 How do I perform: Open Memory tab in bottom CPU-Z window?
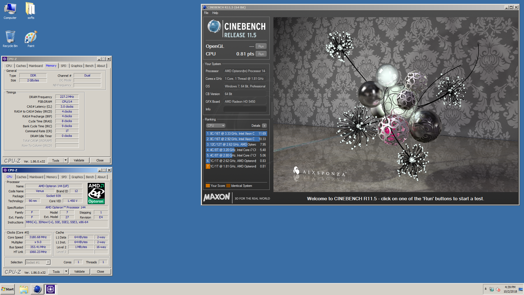pos(52,177)
